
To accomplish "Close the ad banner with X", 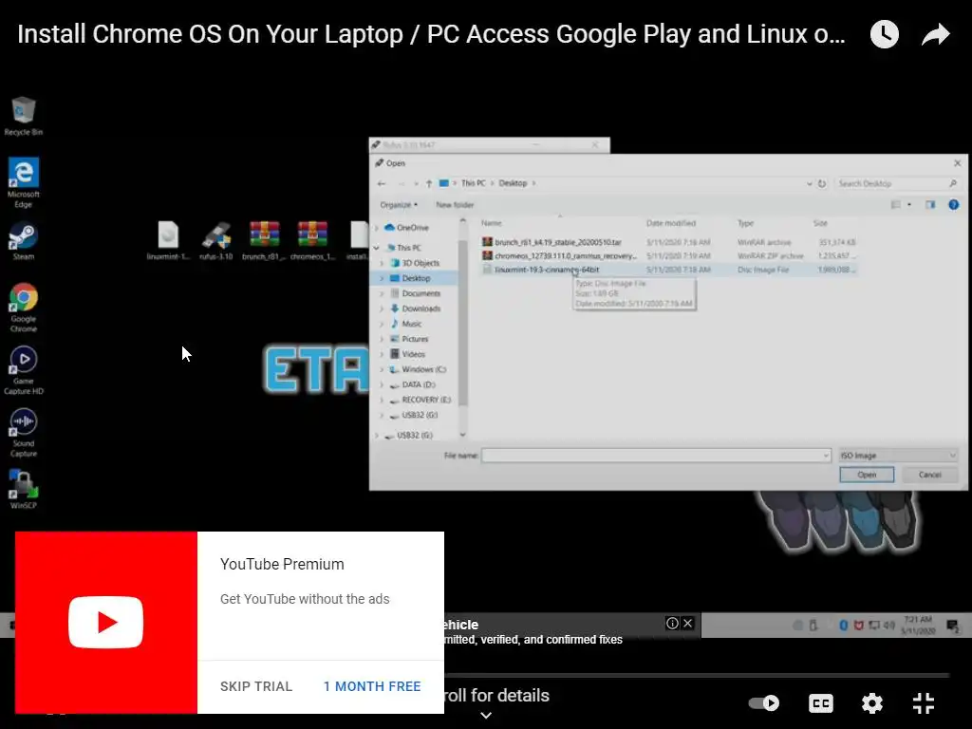I will (687, 623).
